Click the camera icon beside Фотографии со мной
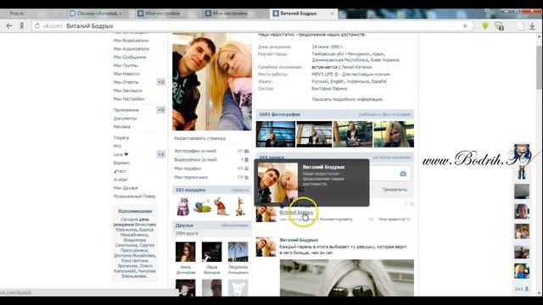Screen dimensions: 543x305 click(247, 151)
